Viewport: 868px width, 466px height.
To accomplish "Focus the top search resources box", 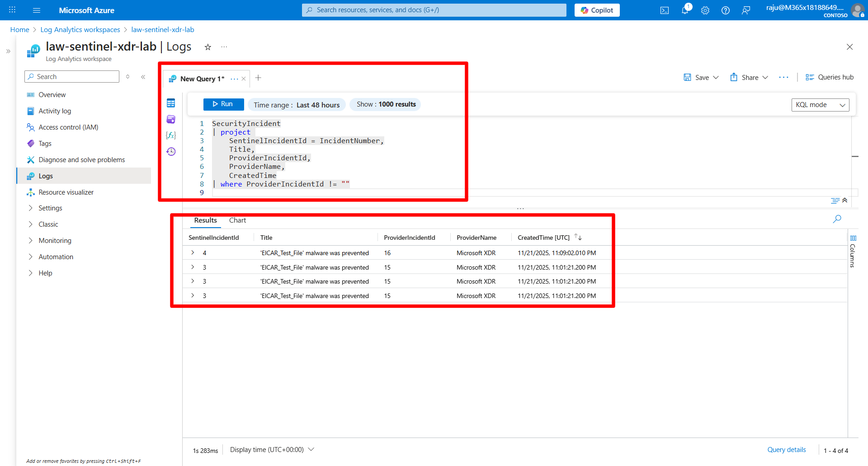I will 434,10.
